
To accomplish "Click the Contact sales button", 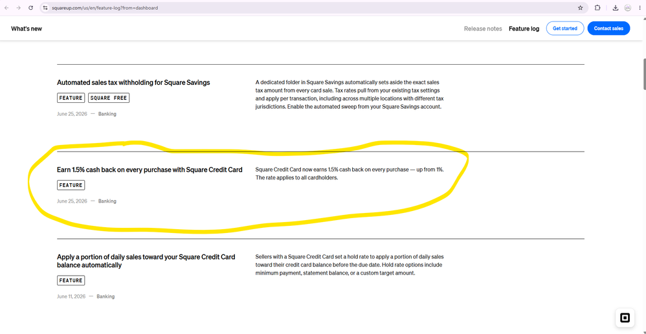I will (608, 28).
